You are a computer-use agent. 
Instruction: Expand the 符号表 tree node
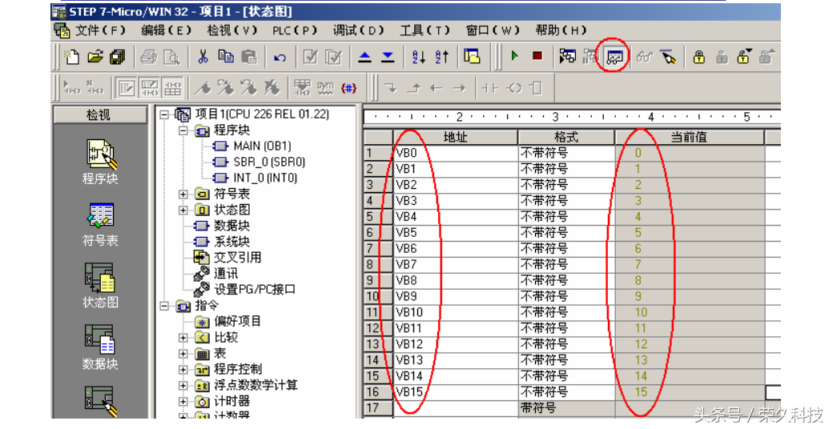[x=183, y=194]
